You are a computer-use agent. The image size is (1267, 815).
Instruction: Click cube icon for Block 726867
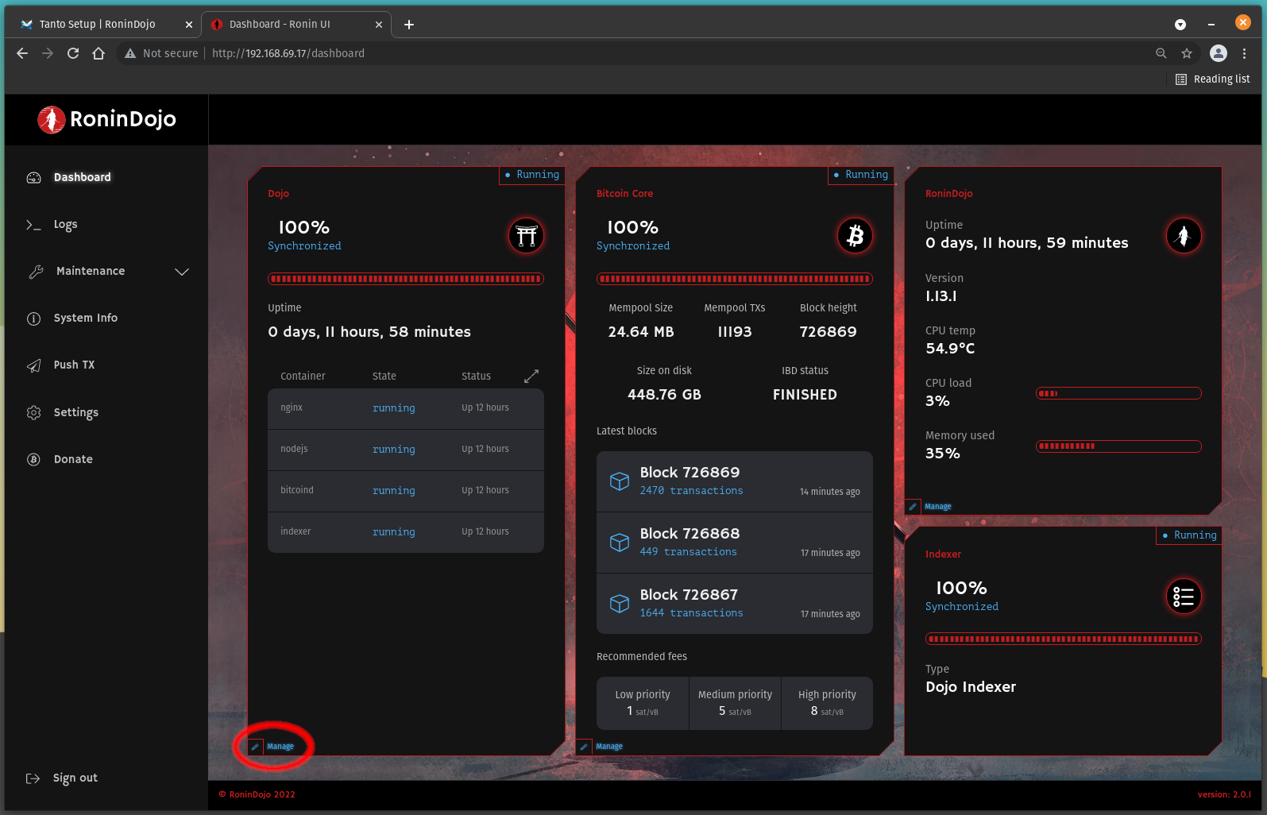620,604
